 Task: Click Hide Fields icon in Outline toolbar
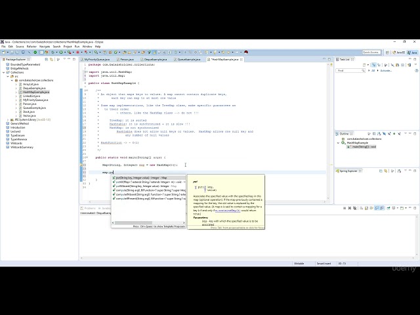click(385, 134)
